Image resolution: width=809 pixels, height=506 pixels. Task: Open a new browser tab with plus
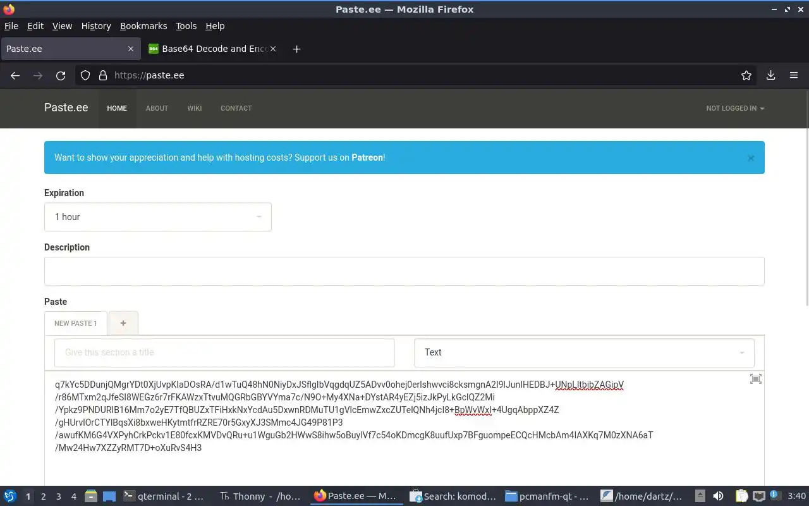click(x=296, y=49)
